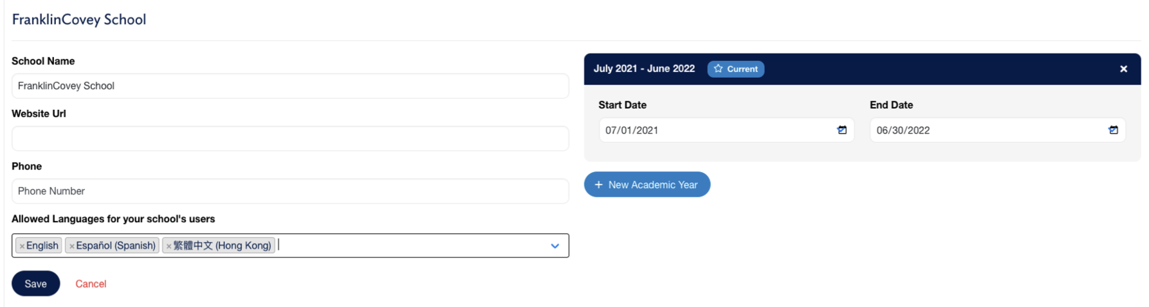Click the Phone Number input field

[x=290, y=191]
